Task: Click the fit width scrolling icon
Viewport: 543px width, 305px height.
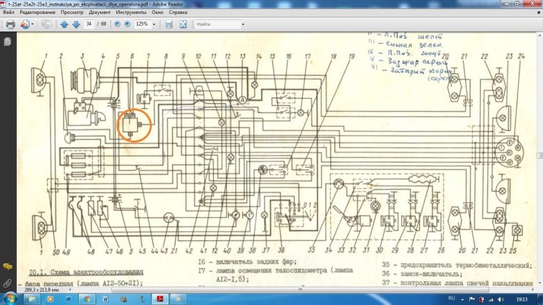Action: (168, 24)
